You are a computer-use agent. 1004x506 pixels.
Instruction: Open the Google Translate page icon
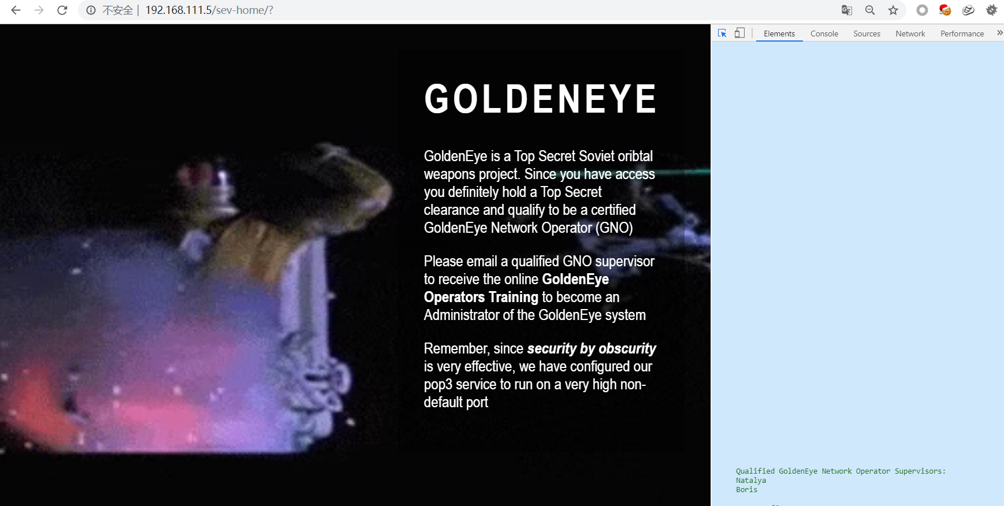[x=847, y=10]
